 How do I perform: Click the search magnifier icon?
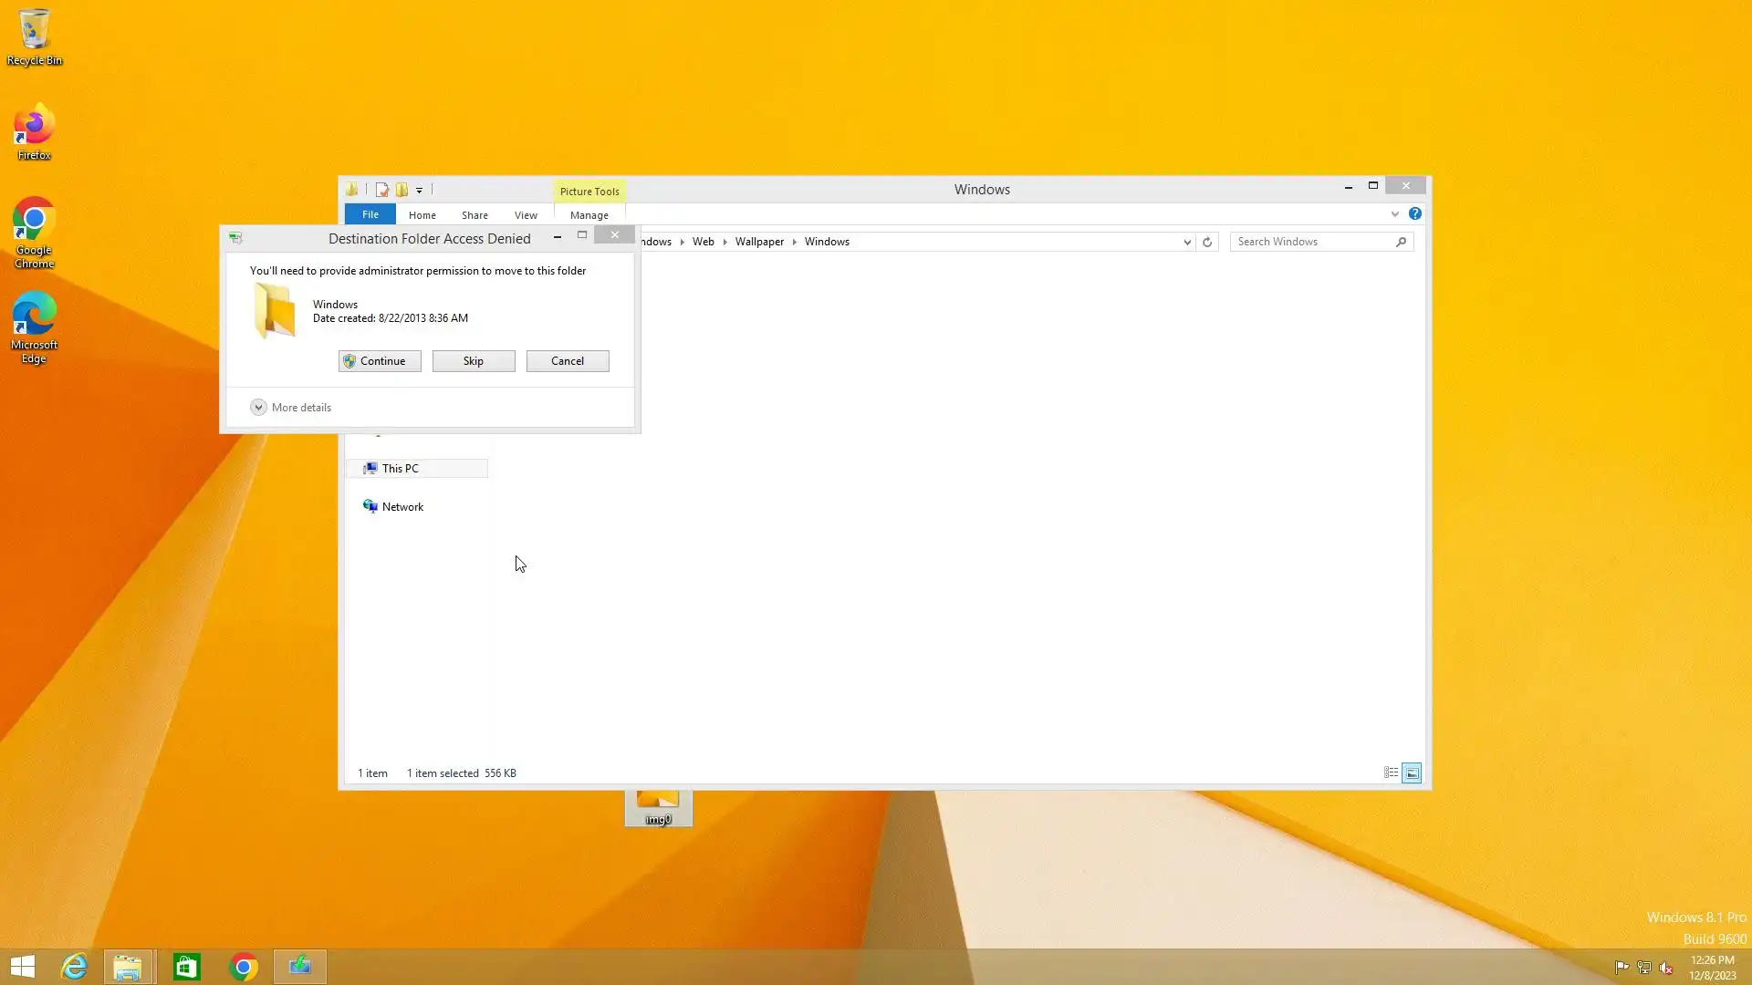(x=1401, y=242)
